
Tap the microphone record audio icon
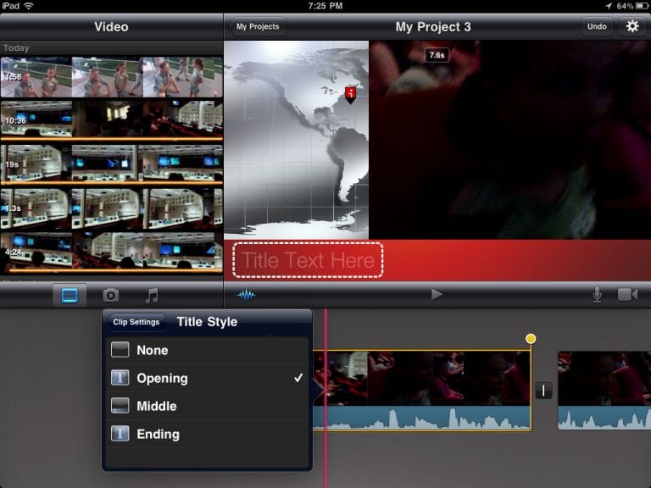[x=597, y=295]
